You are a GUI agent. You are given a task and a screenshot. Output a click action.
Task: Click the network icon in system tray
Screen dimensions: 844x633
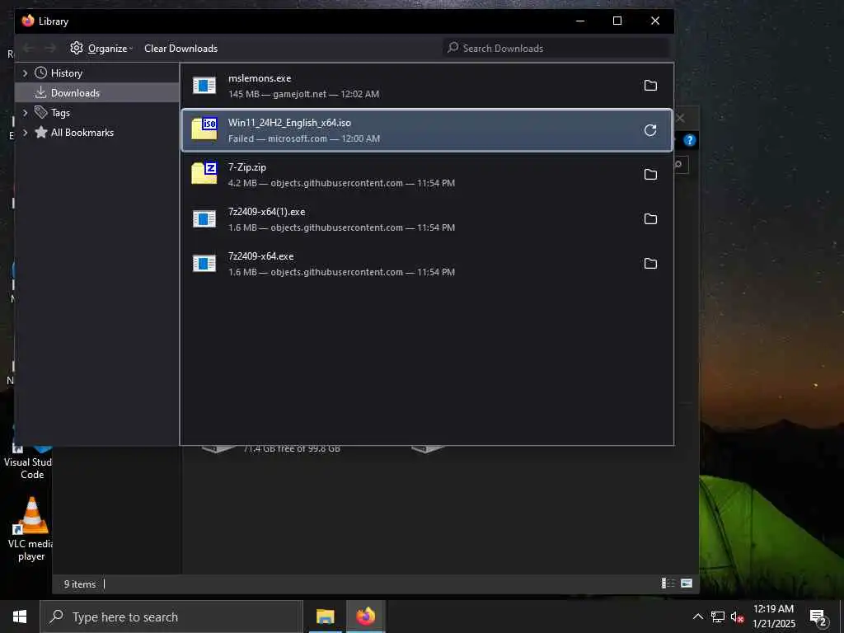coord(718,617)
